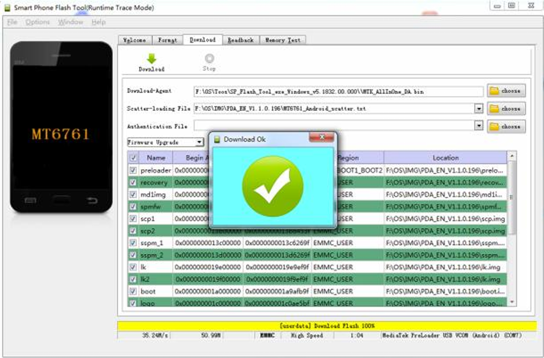Click the Name column header
Viewport: 544px width, 358px height.
click(x=156, y=158)
